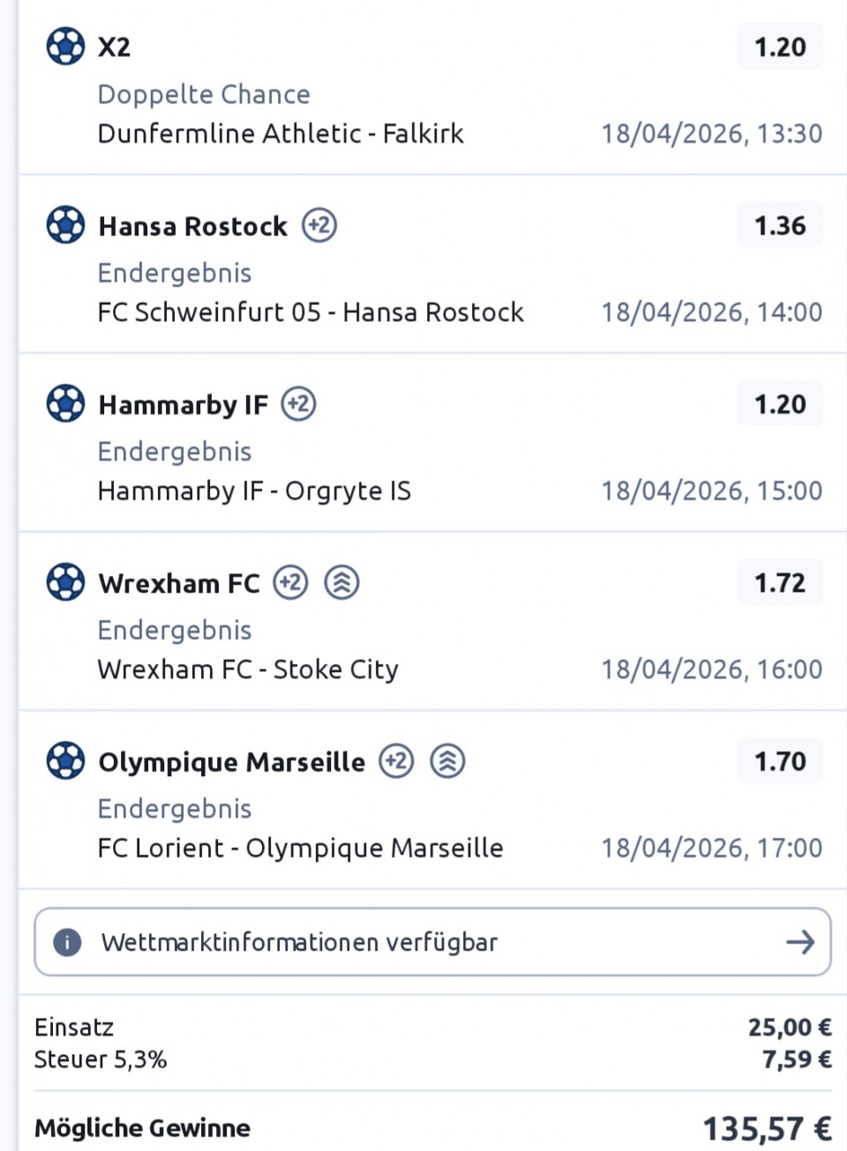This screenshot has width=847, height=1151.
Task: Select the 1.36 odds for Hansa Rostock
Action: point(780,226)
